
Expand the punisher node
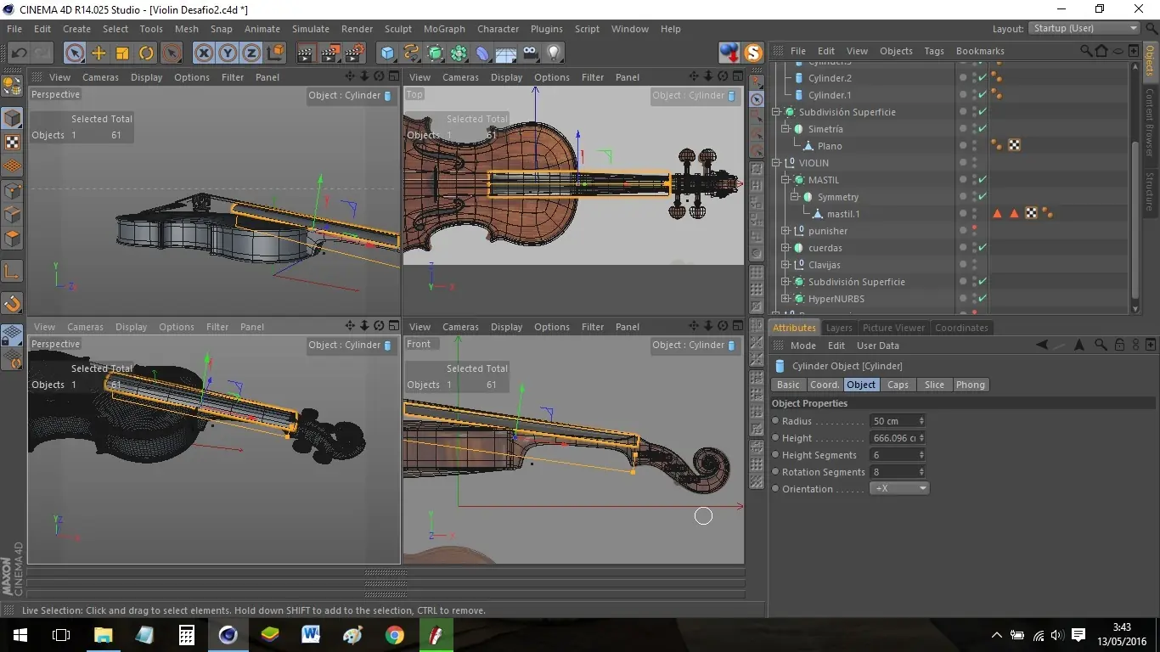786,231
